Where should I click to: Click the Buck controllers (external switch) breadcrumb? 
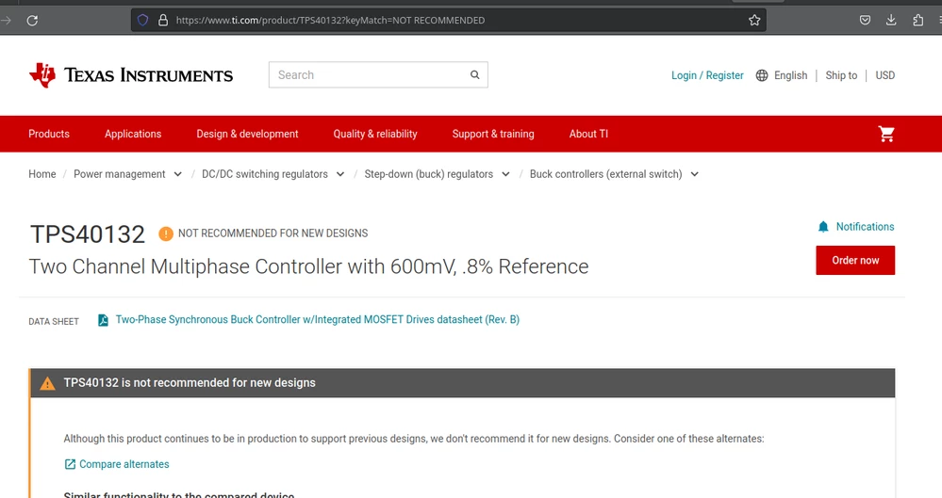pos(606,174)
